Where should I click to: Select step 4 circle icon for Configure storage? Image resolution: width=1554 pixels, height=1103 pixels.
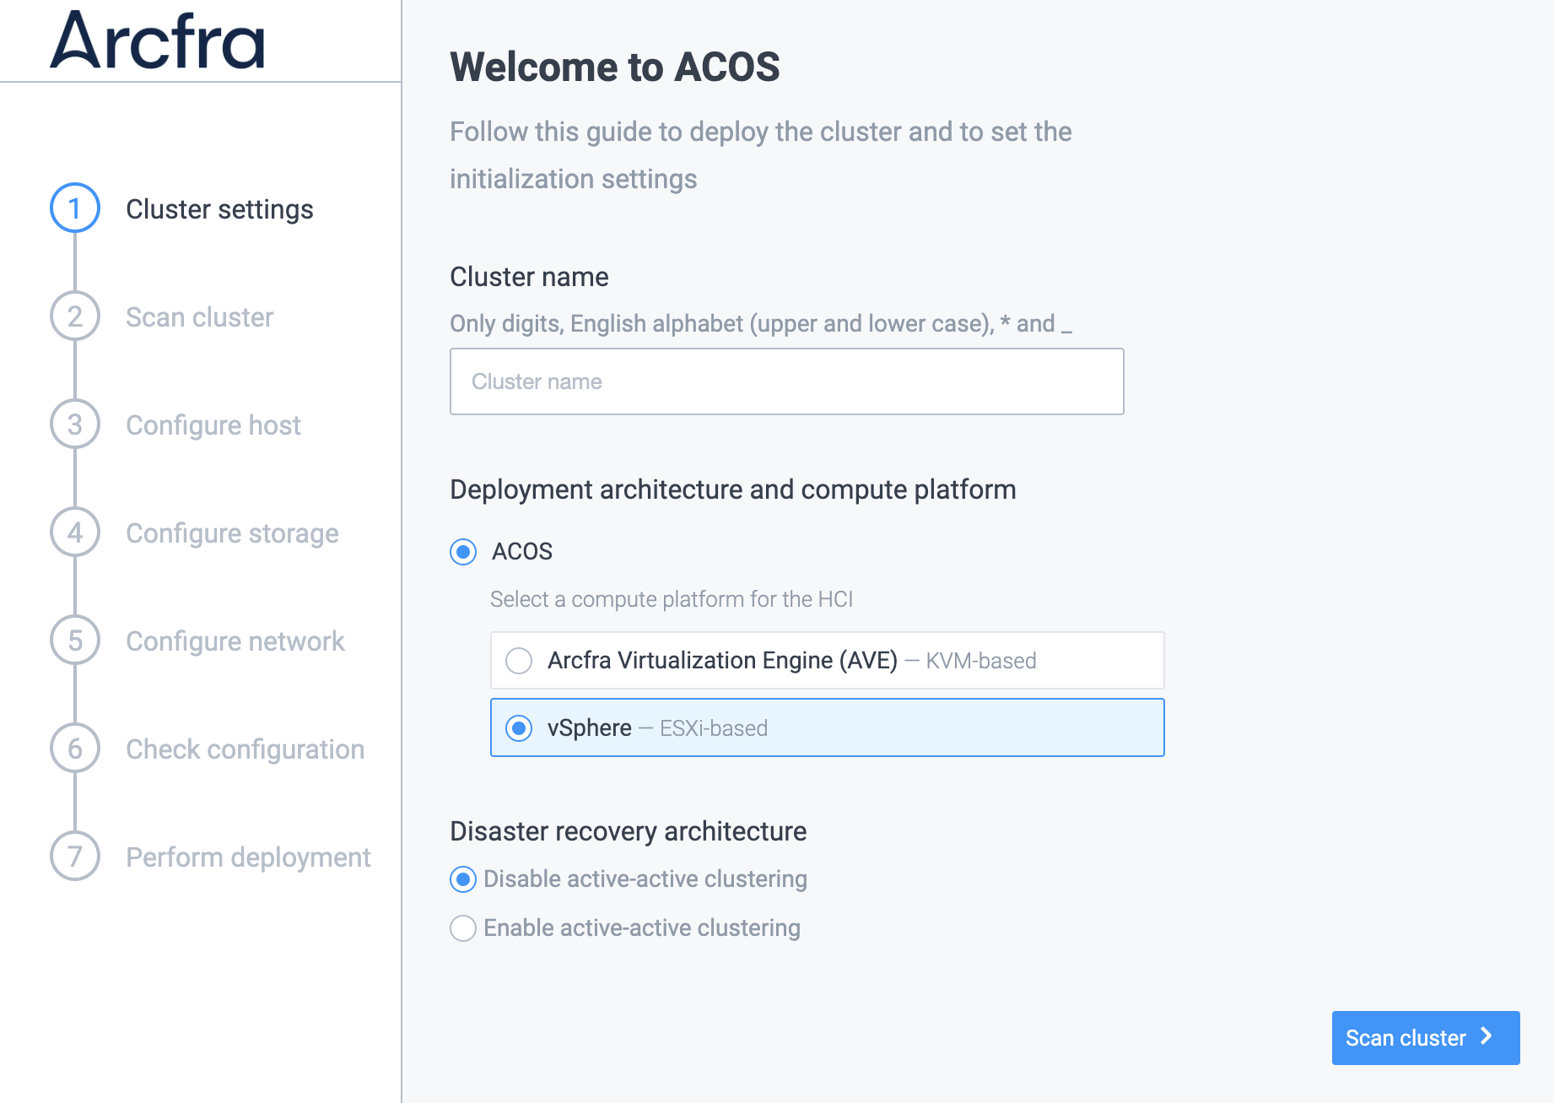pos(75,532)
